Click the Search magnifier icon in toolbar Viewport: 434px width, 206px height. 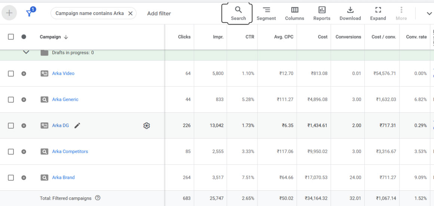click(x=238, y=10)
